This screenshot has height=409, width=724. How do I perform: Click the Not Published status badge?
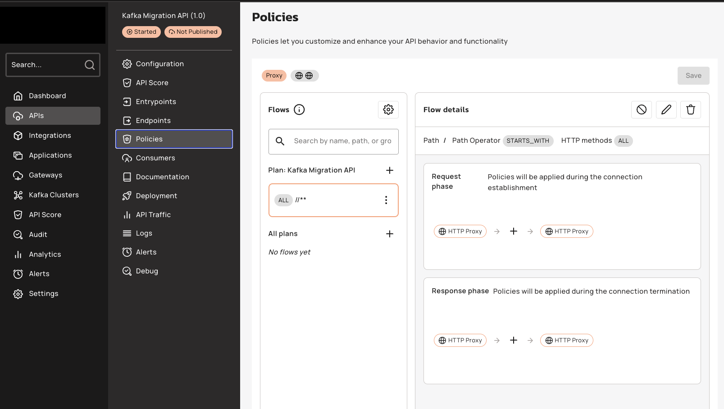point(193,32)
